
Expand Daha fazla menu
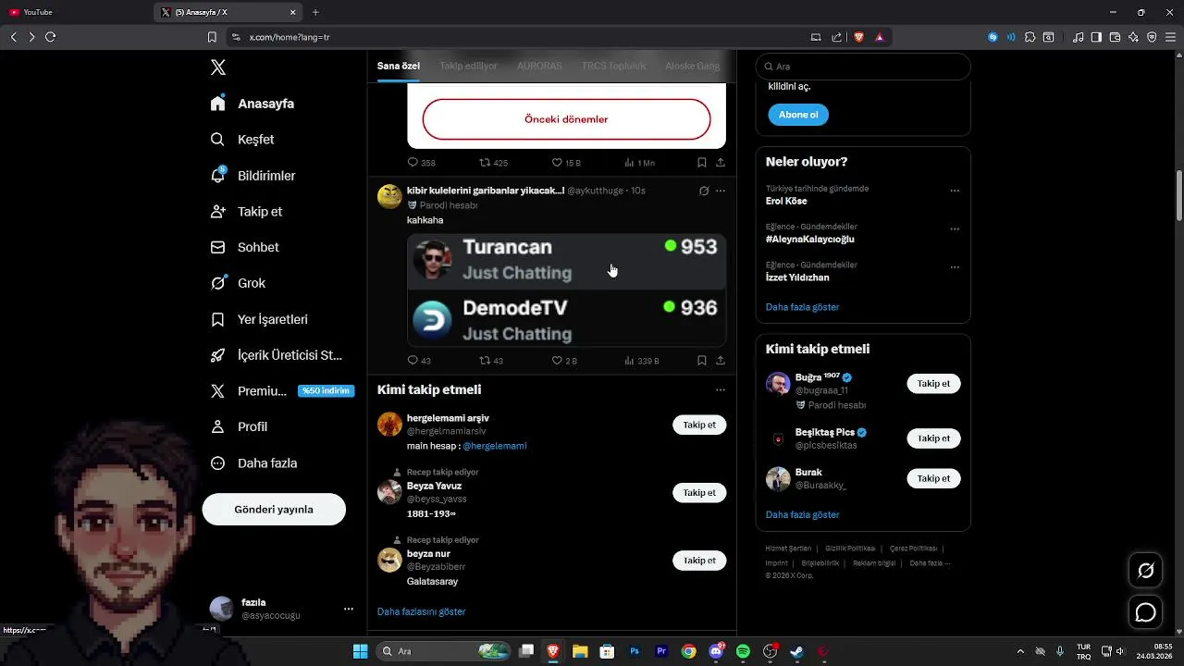tap(253, 462)
